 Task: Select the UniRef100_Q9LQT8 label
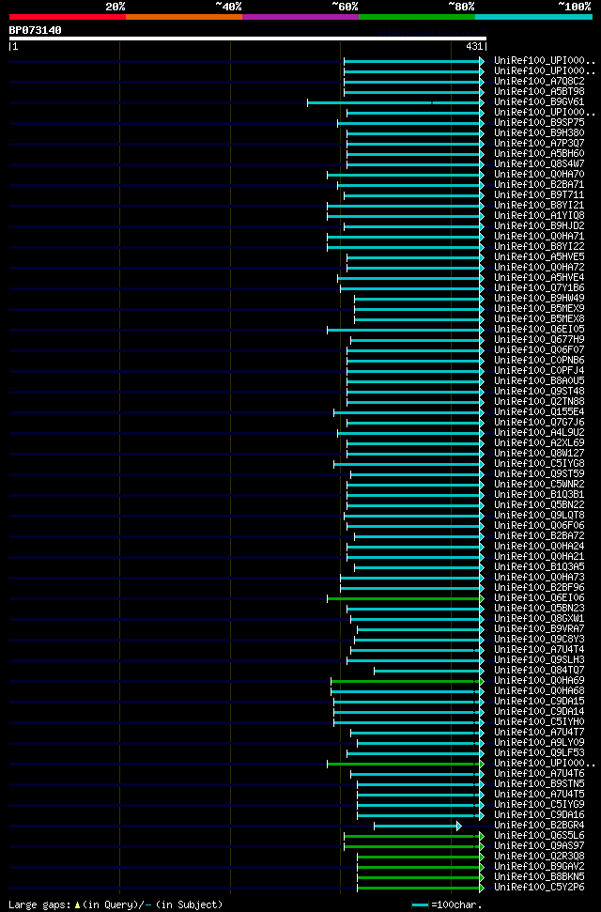(539, 516)
